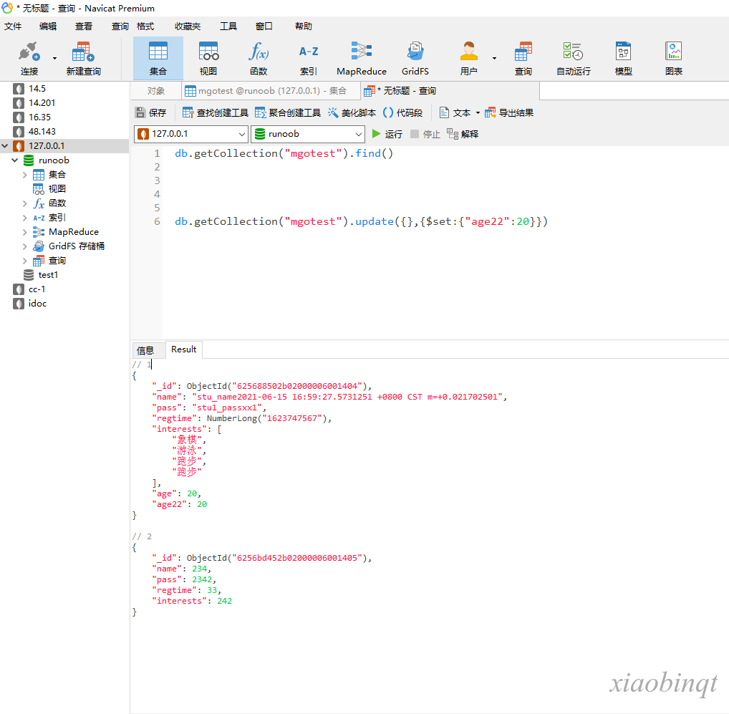The image size is (729, 714).
Task: Select the 14.201 connection in tree
Action: (x=42, y=103)
